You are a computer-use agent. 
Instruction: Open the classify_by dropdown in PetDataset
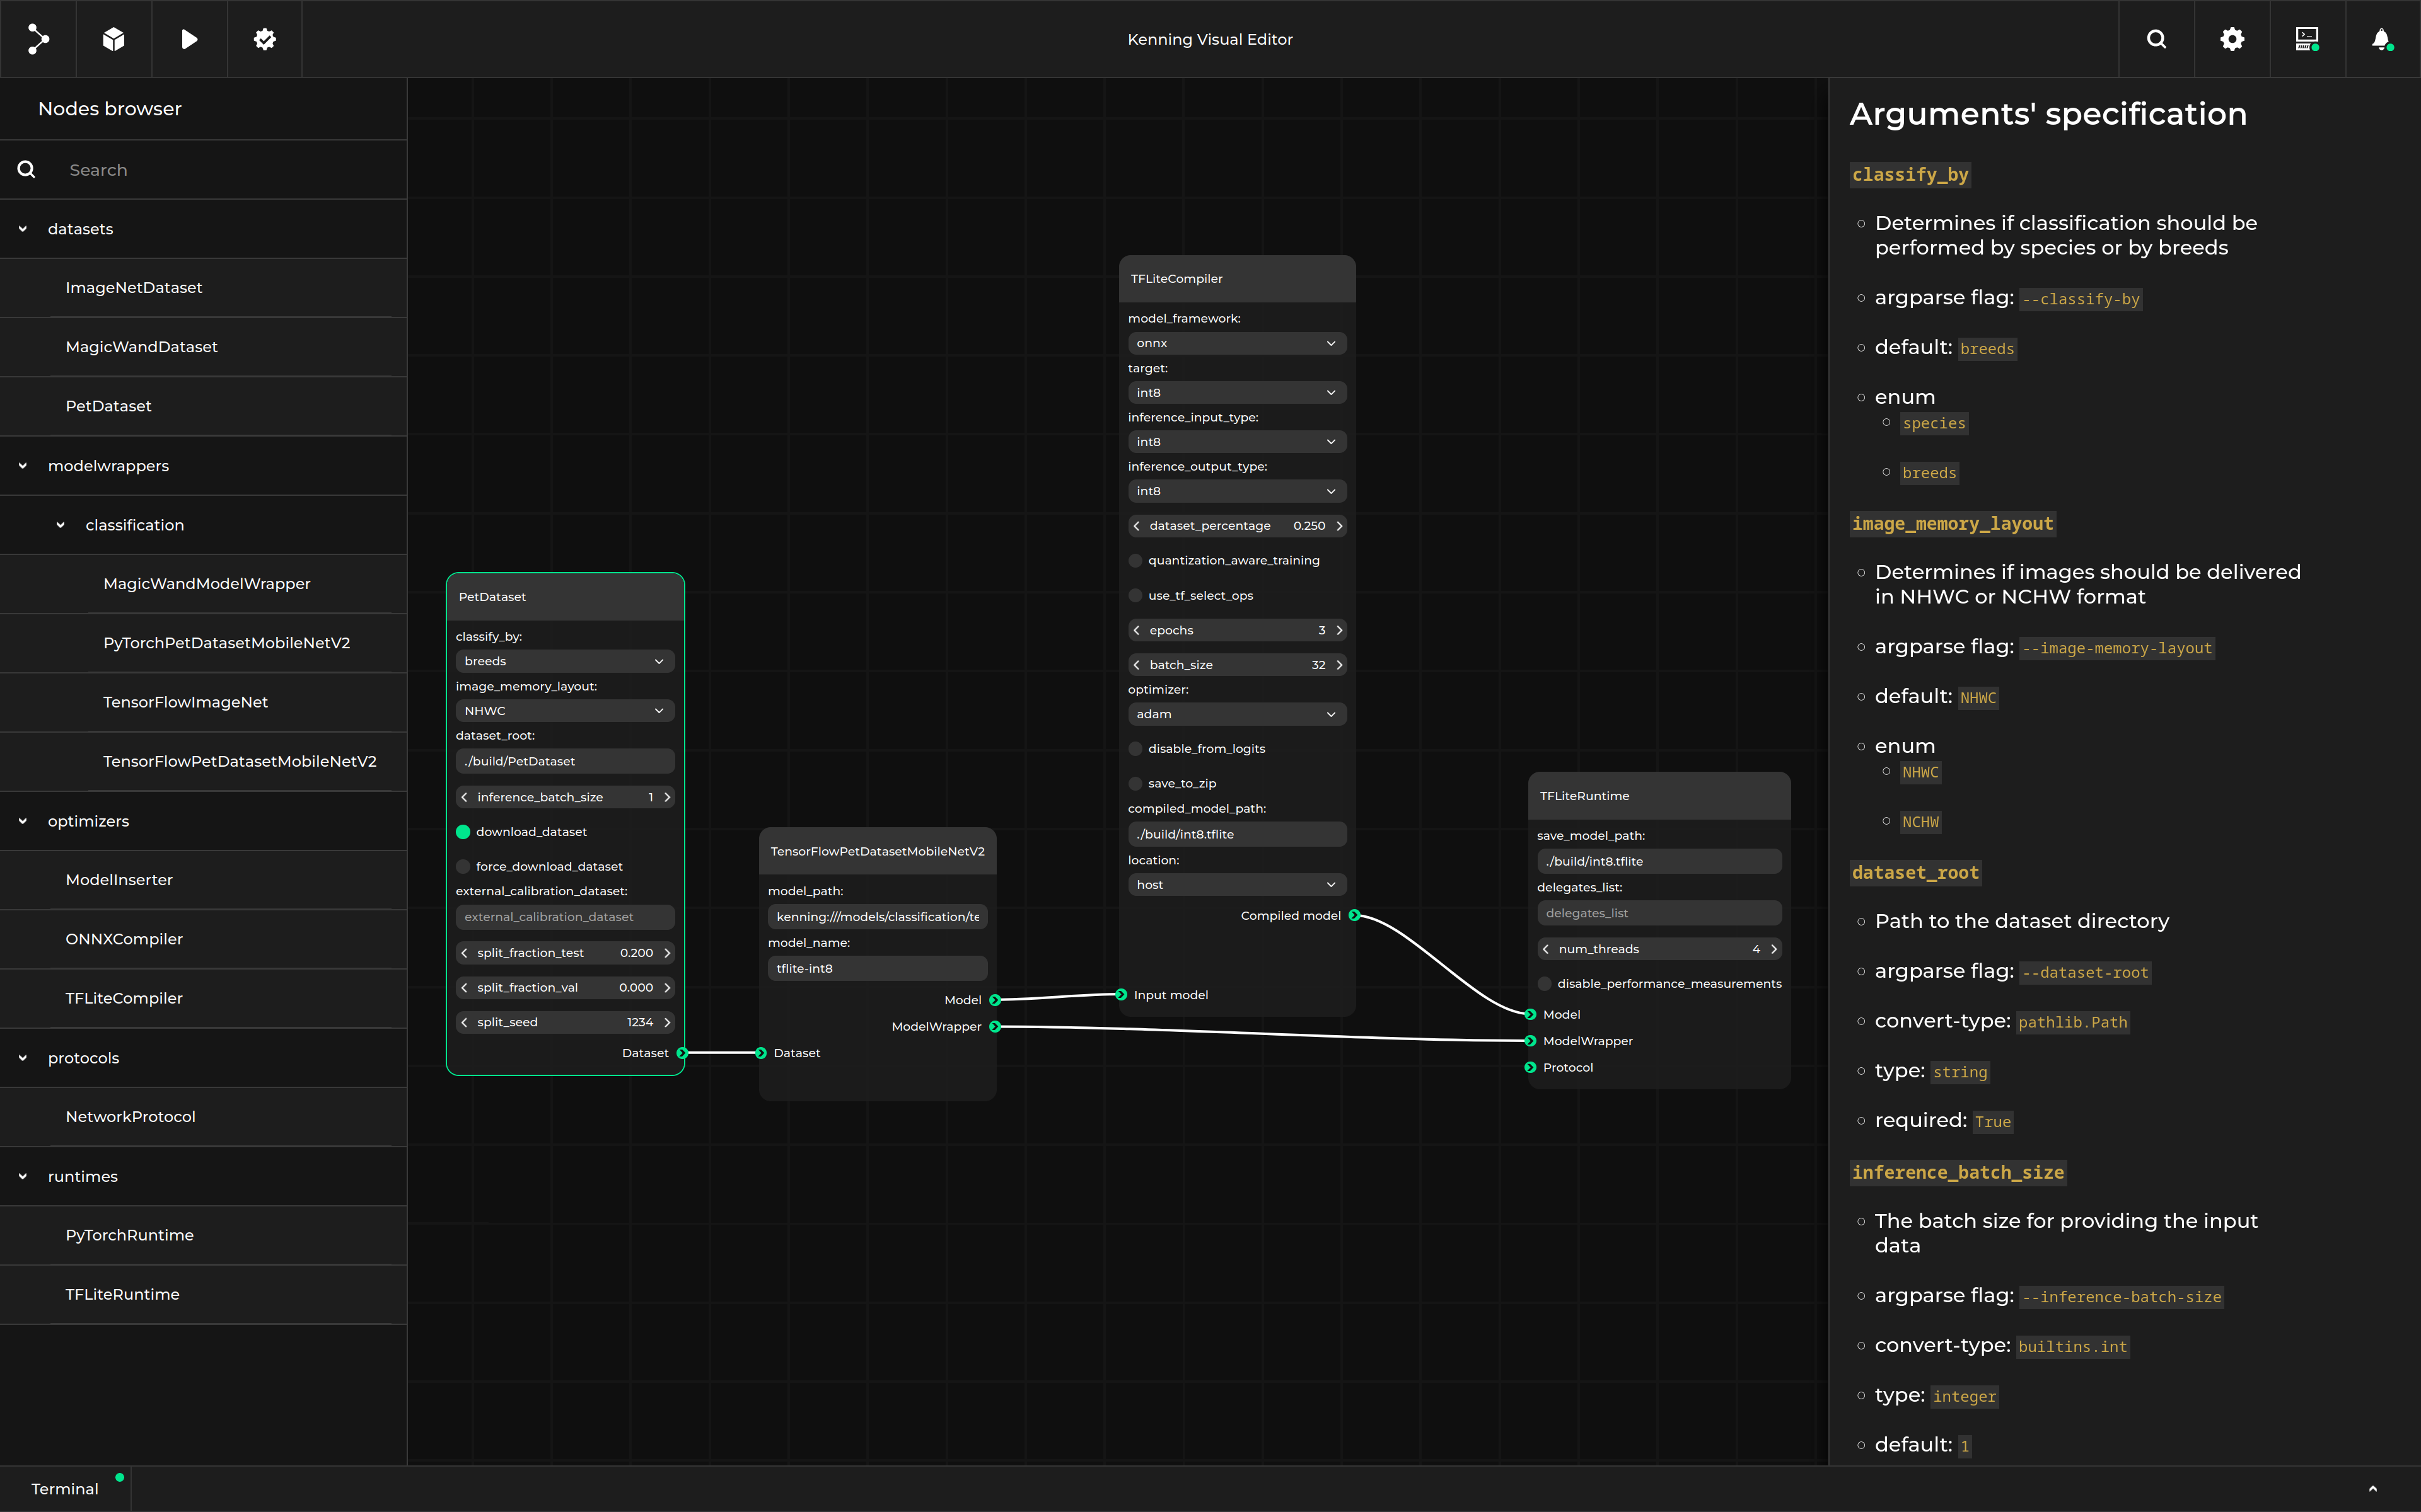point(564,661)
